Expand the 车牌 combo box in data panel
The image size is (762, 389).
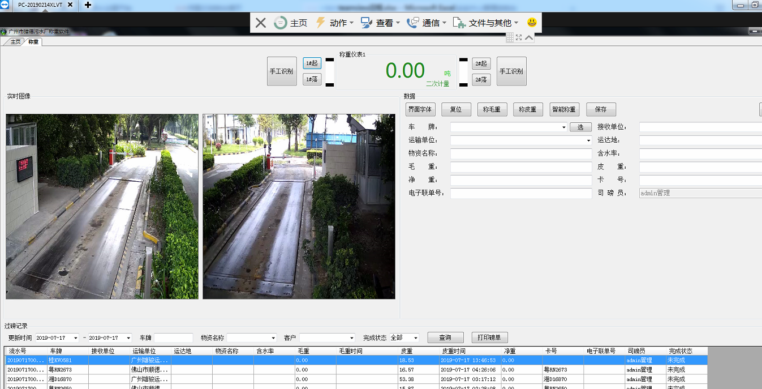564,127
